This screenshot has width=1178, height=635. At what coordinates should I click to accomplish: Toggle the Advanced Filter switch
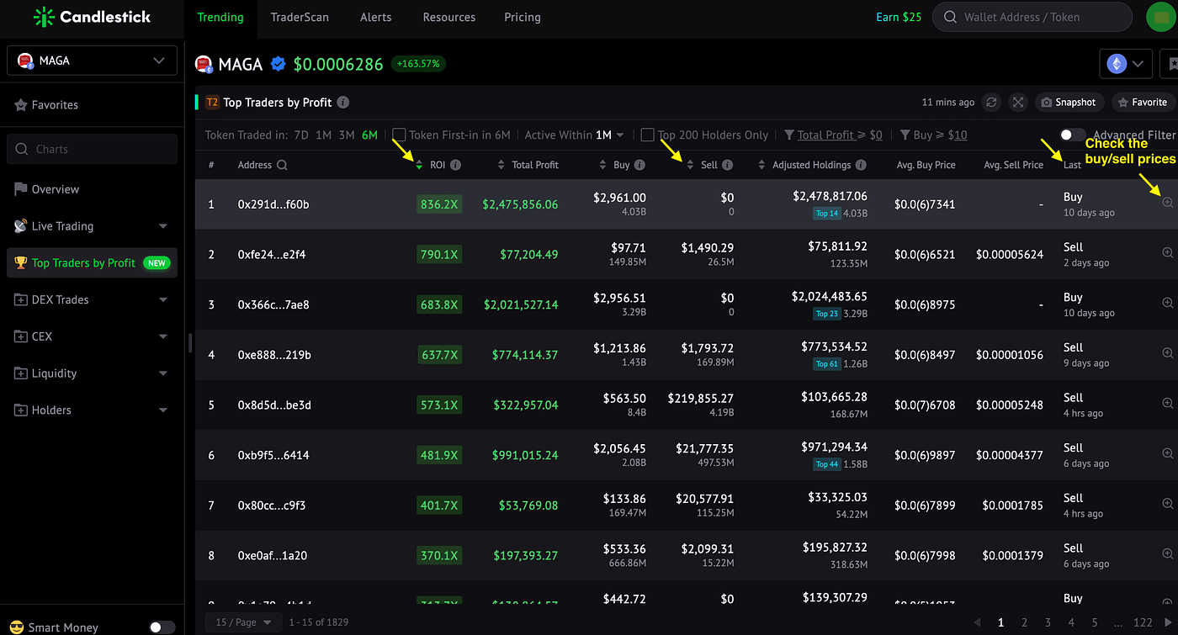pos(1072,135)
